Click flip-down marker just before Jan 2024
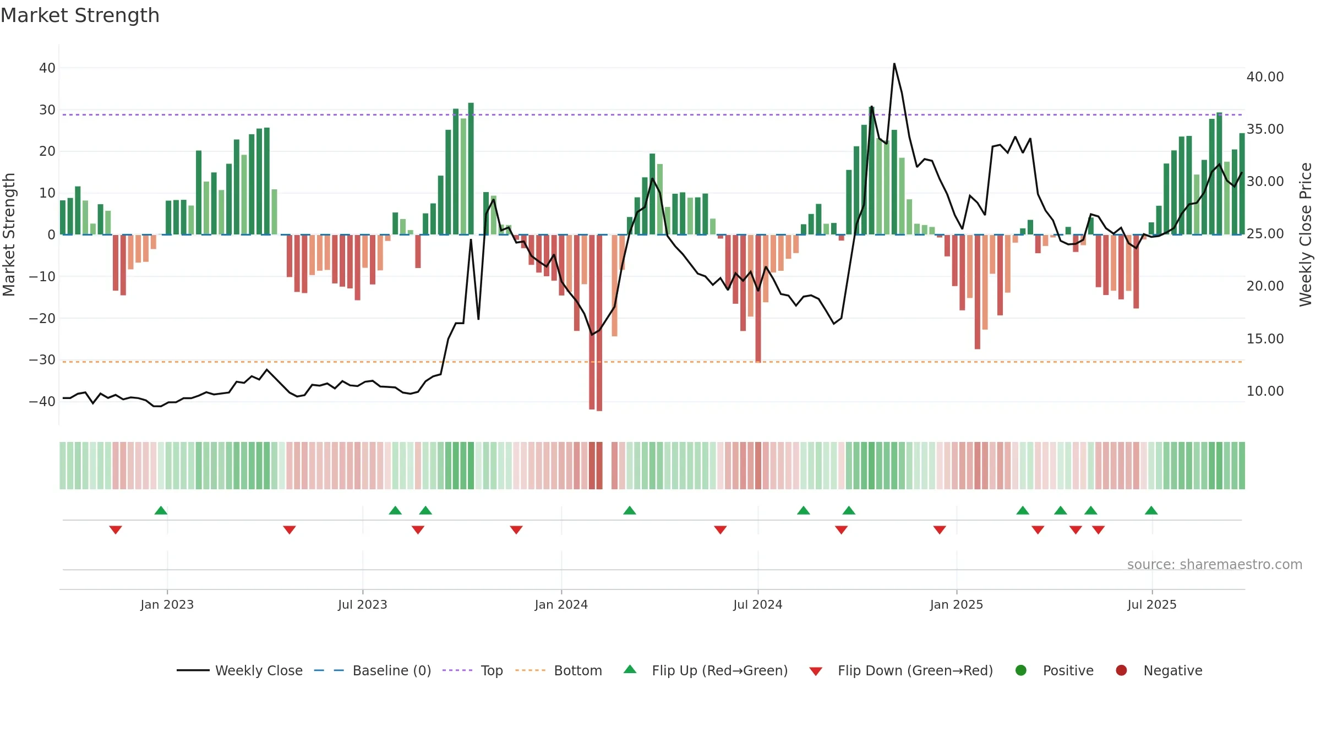Viewport: 1321px width, 743px height. 516,530
